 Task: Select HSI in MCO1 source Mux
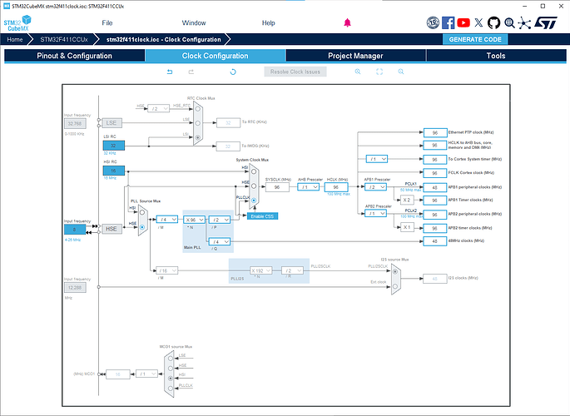point(171,379)
